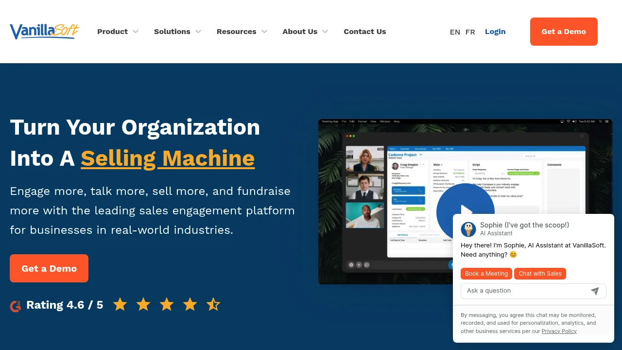Open the Login link
Viewport: 622px width, 350px height.
495,32
